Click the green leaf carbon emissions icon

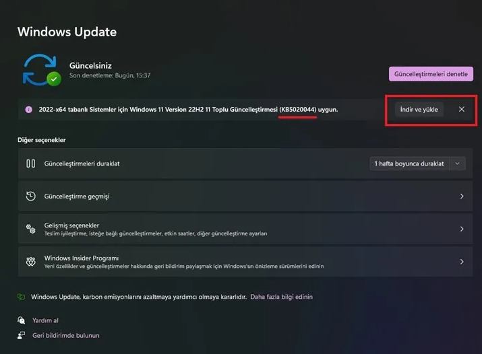pyautogui.click(x=22, y=297)
